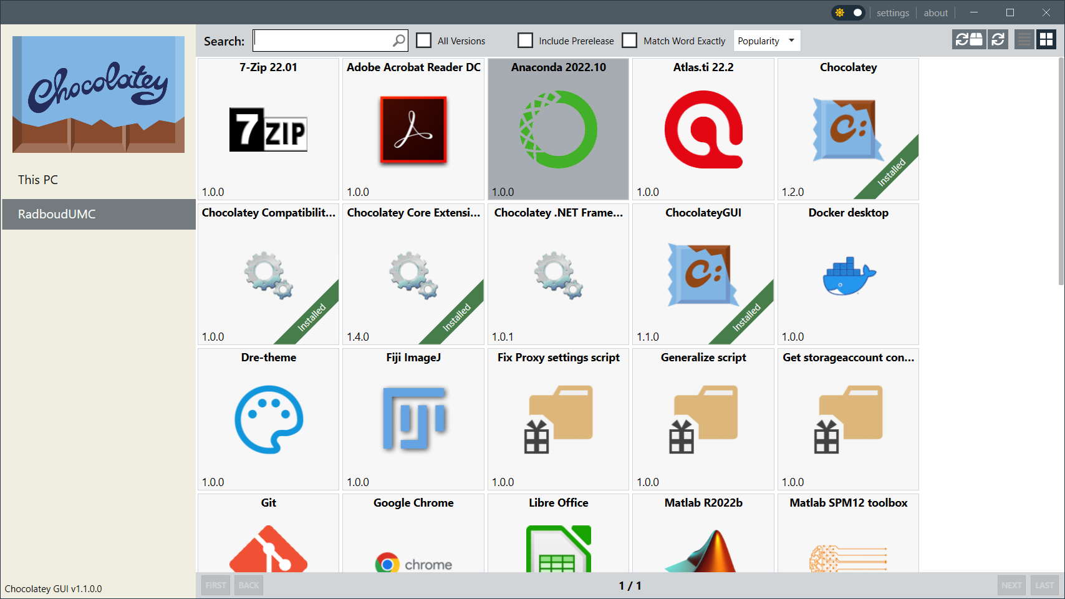Open Get storageaccount package folder icon
Viewport: 1065px width, 599px height.
[848, 419]
